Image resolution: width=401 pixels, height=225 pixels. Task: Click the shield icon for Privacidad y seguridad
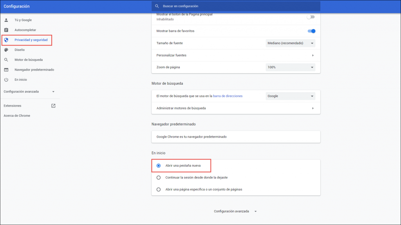pos(6,40)
